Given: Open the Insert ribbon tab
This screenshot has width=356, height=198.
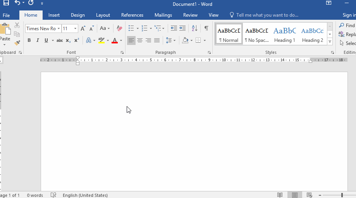Looking at the screenshot, I should click(54, 15).
